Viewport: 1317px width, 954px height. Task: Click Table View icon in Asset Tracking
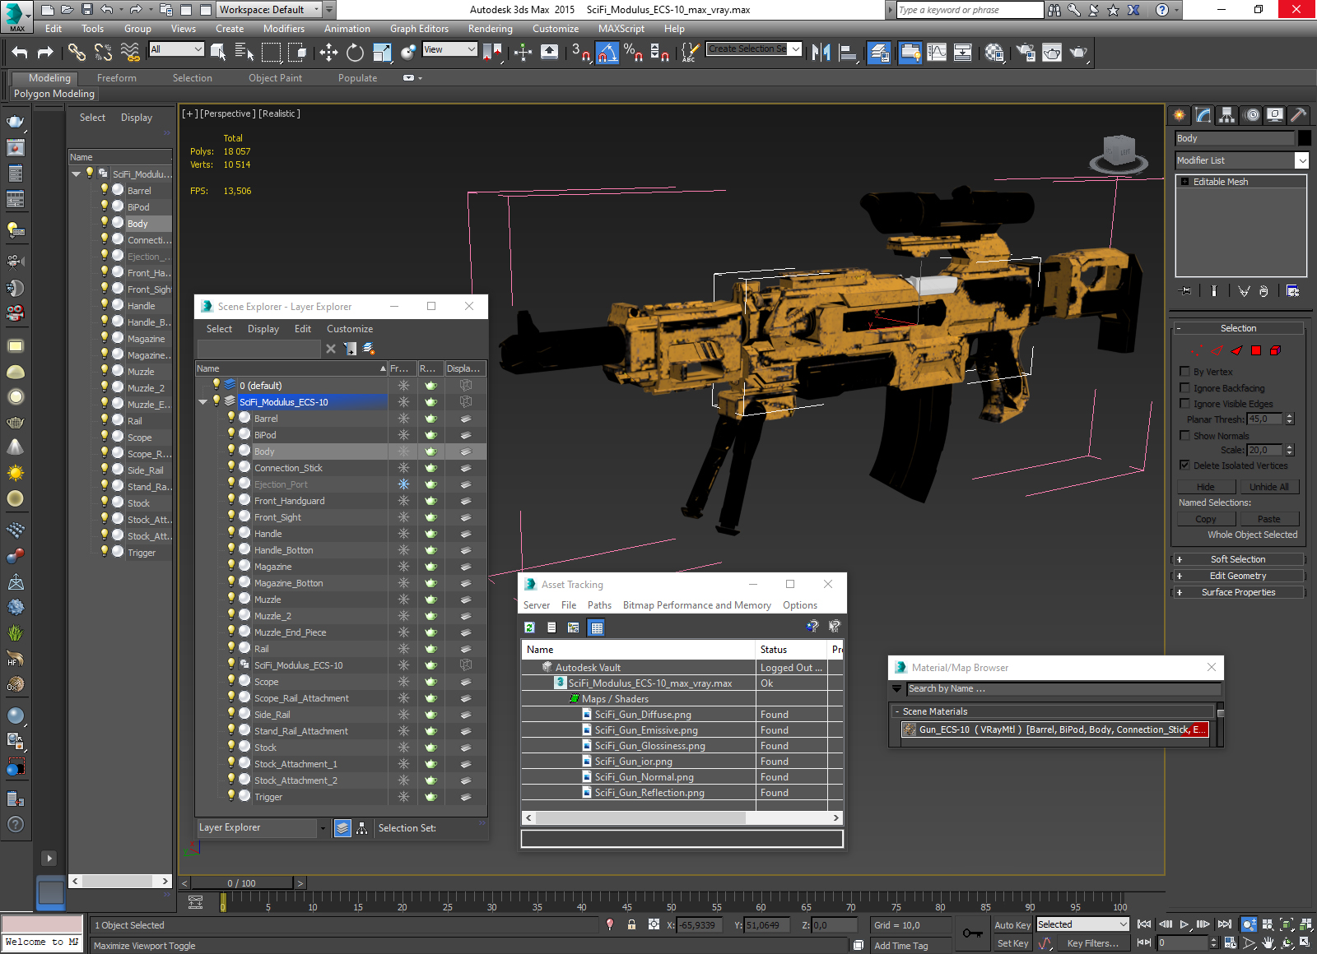coord(597,628)
